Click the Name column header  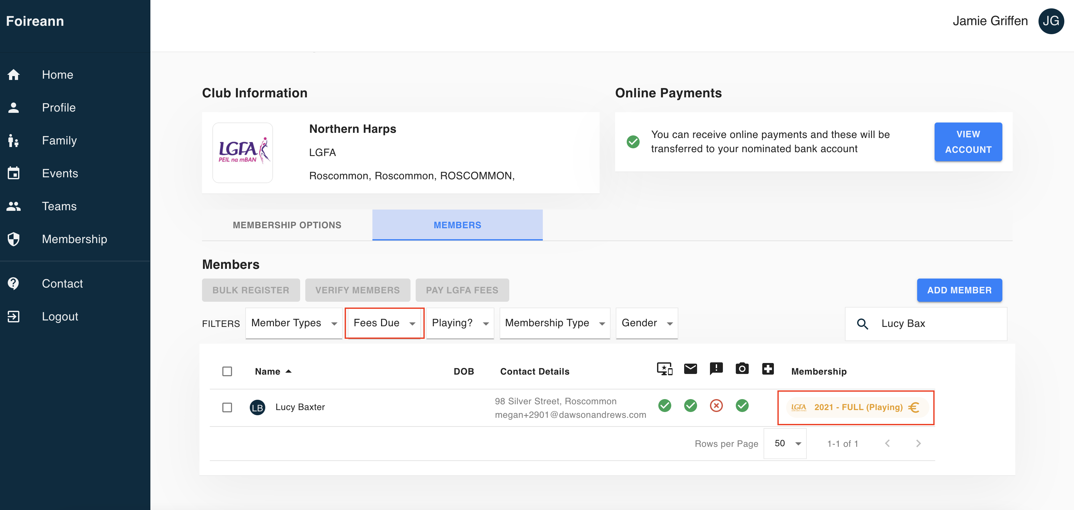coord(268,371)
